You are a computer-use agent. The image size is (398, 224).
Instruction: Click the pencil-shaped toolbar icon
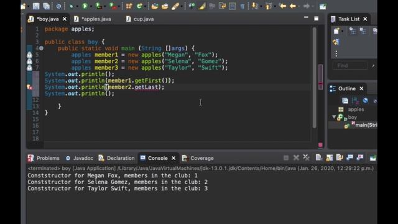[175, 6]
